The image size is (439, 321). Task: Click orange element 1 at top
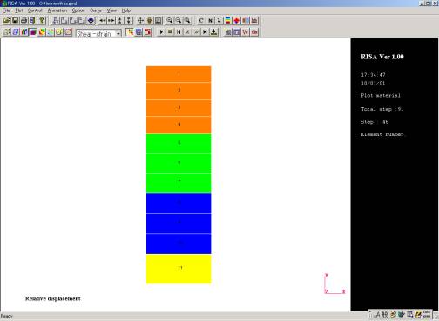[179, 74]
